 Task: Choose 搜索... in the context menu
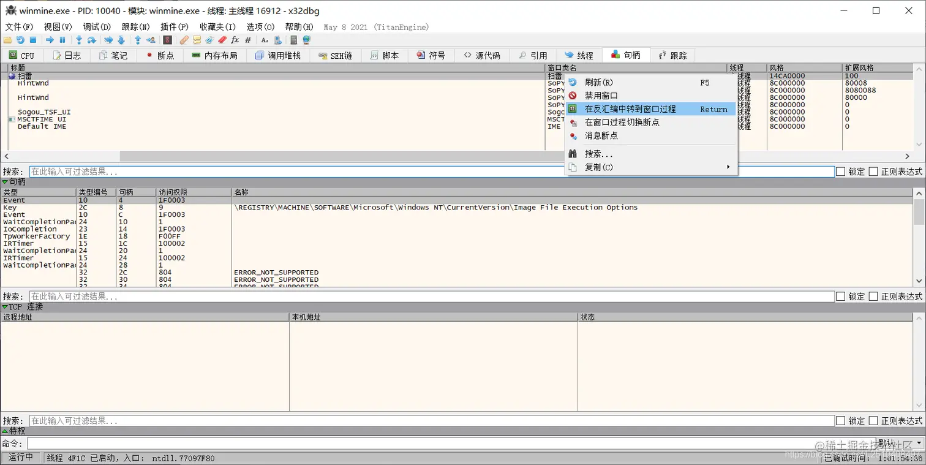[651, 154]
